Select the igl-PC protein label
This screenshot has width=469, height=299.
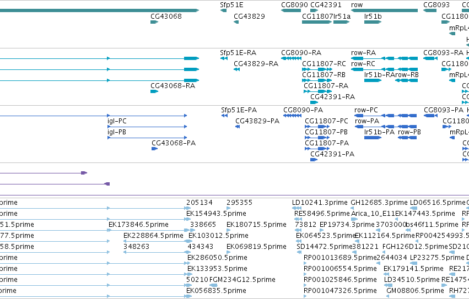click(117, 121)
